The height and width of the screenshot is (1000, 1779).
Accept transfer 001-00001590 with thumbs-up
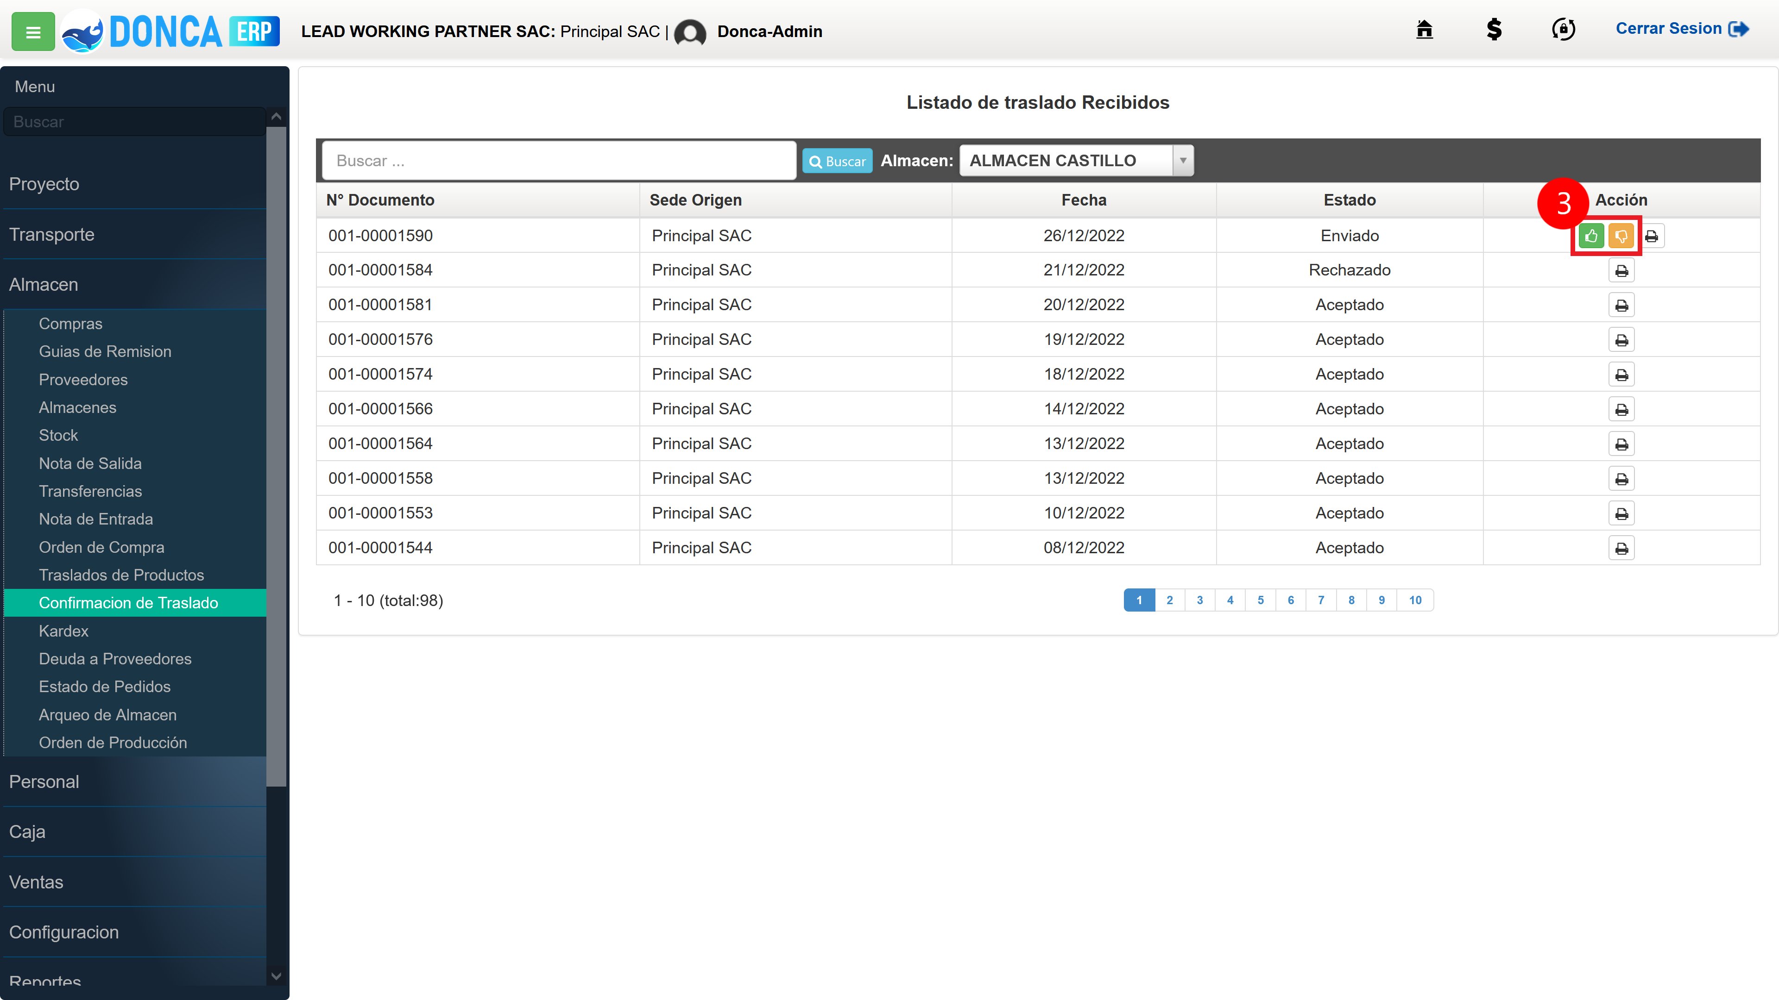[x=1591, y=236]
